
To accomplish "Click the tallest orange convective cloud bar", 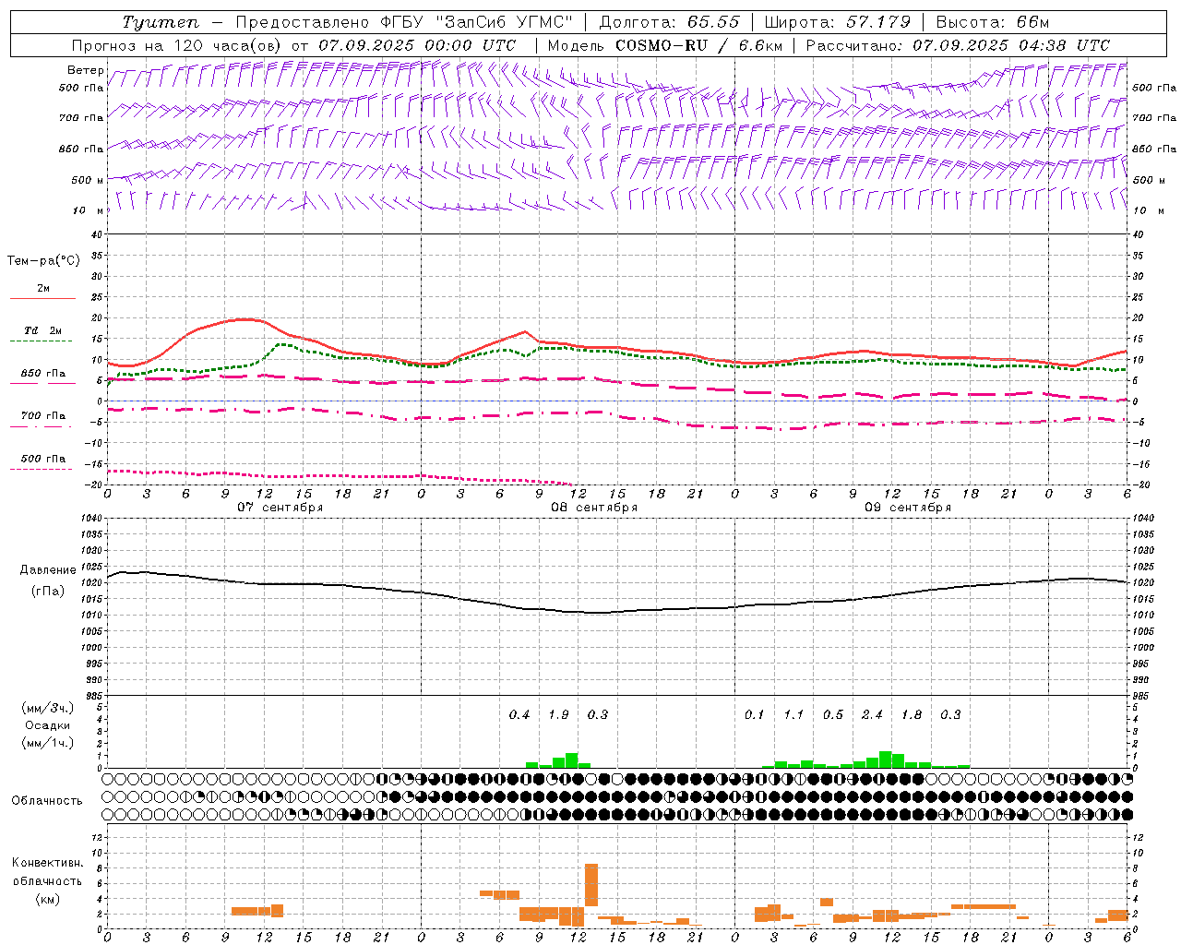I will point(591,885).
